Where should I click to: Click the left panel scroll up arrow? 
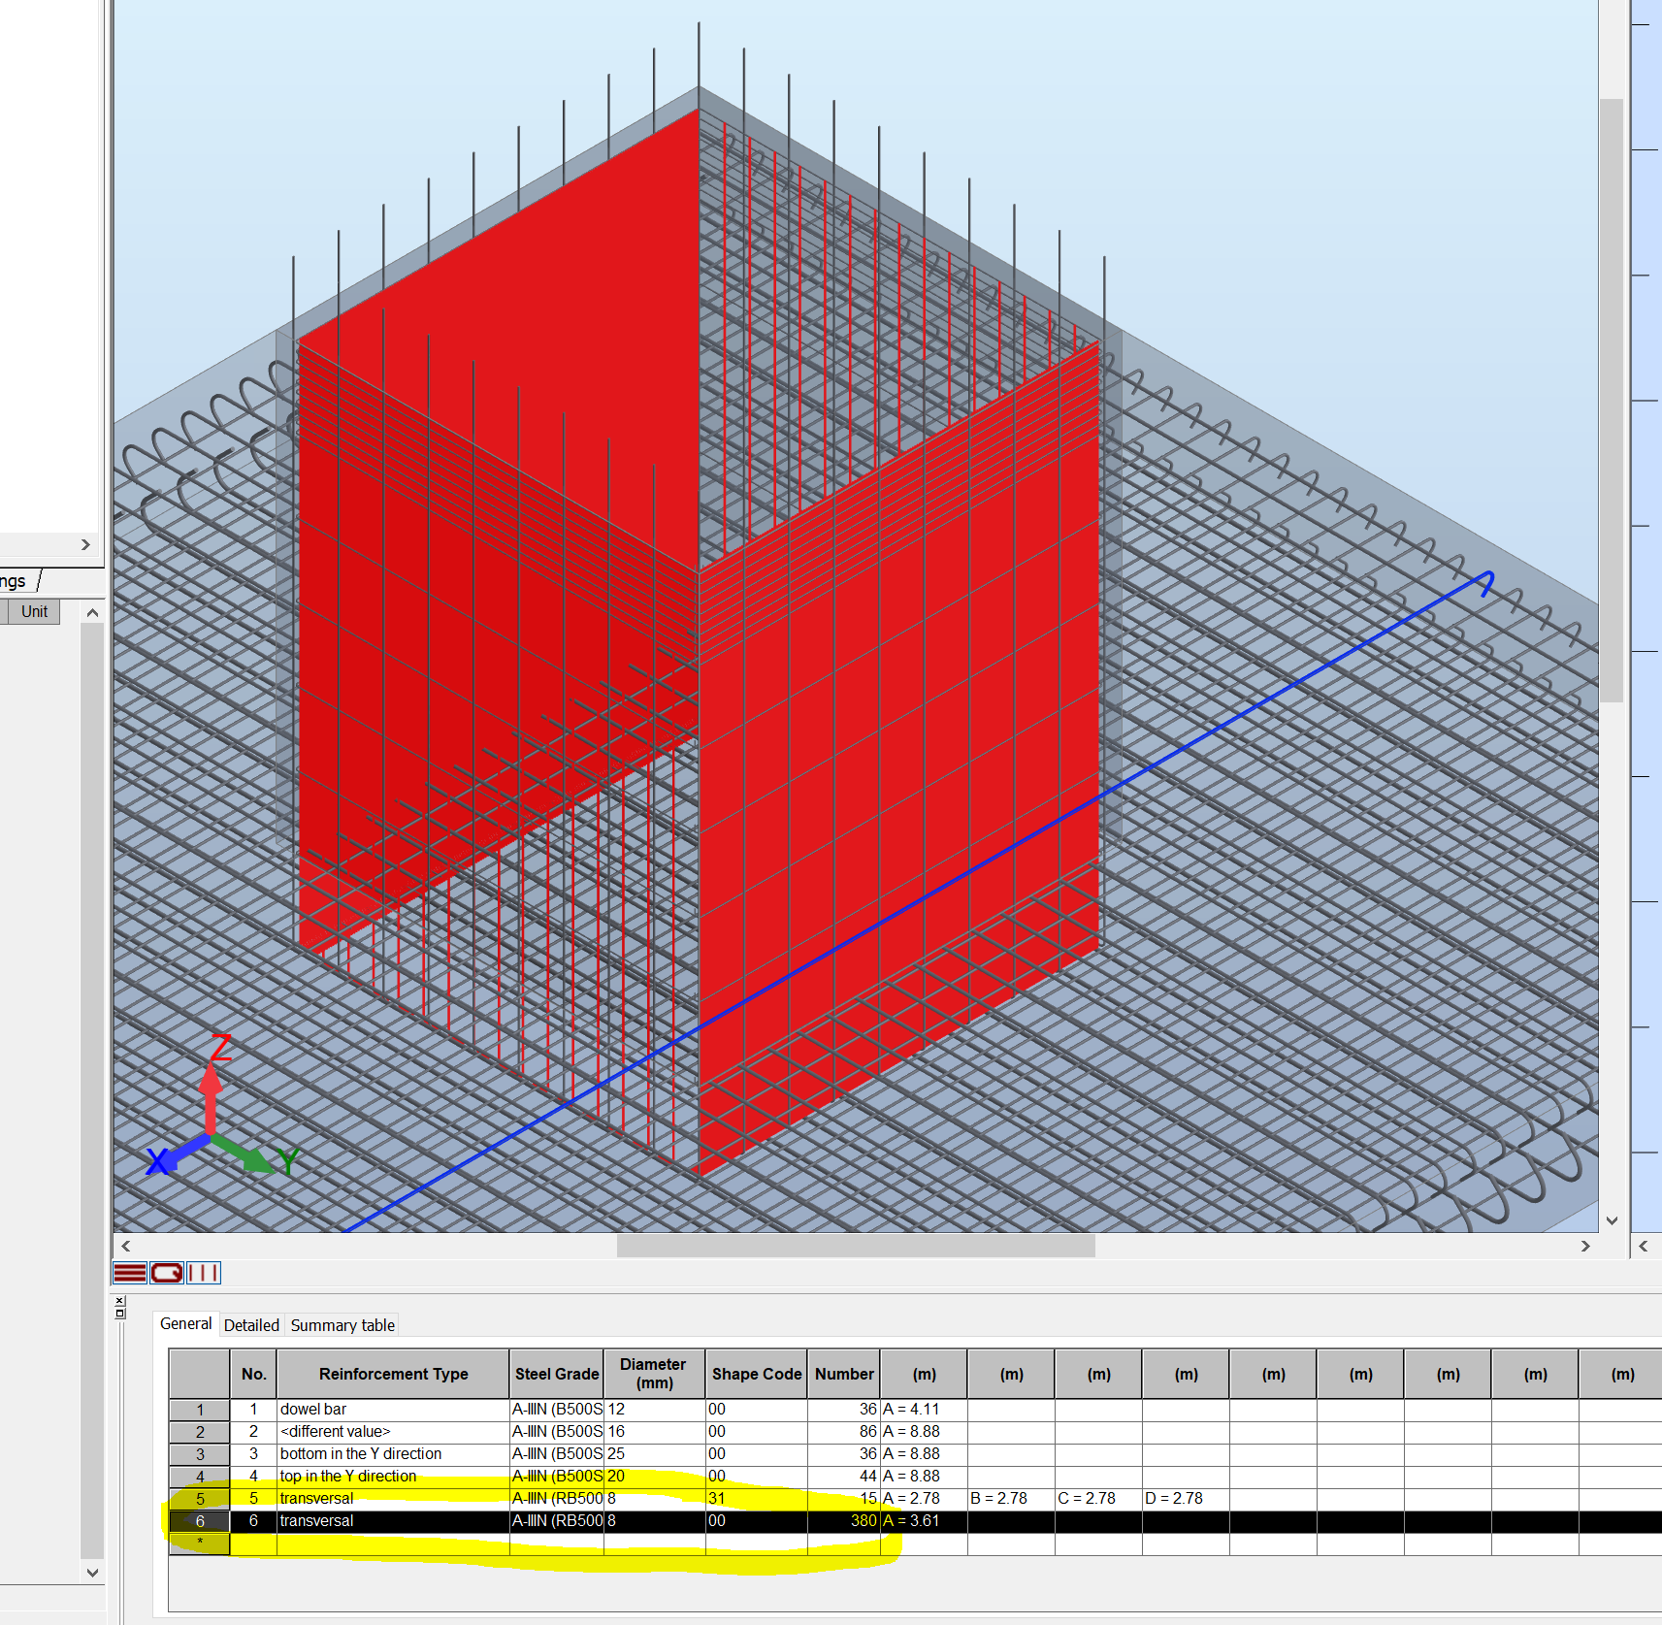(x=92, y=612)
